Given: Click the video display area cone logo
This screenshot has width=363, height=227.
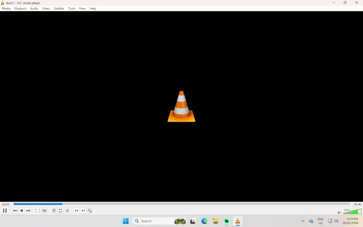Looking at the screenshot, I should tap(181, 106).
